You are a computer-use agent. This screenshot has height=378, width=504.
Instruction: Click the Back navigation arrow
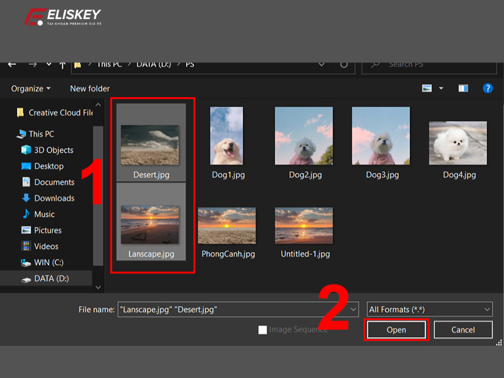(x=12, y=64)
